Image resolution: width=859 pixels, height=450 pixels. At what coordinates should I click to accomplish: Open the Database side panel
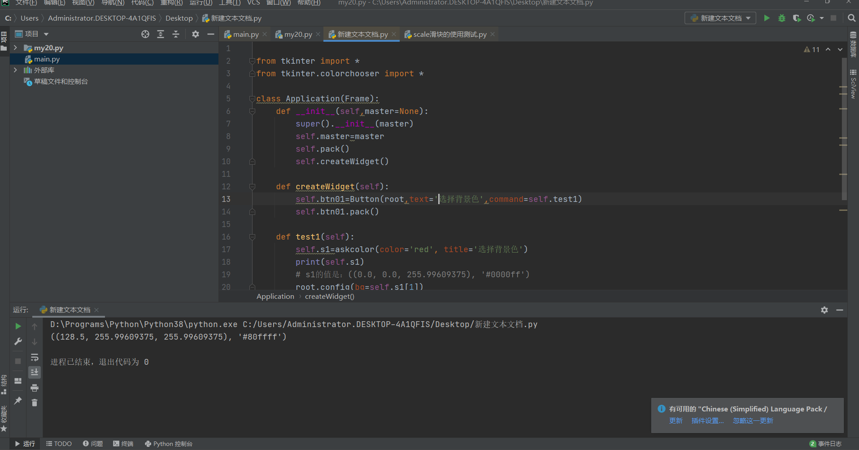click(853, 44)
